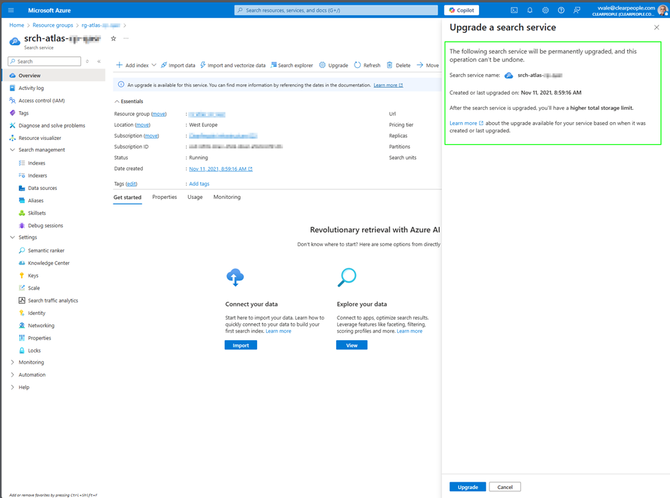670x498 pixels.
Task: Pin the service with the star icon
Action: [113, 38]
